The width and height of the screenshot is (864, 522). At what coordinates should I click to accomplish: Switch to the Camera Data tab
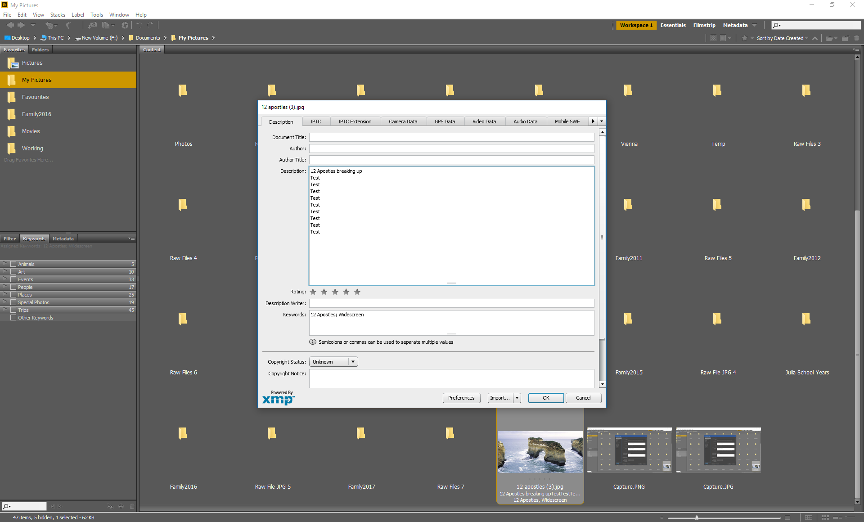[x=403, y=121]
